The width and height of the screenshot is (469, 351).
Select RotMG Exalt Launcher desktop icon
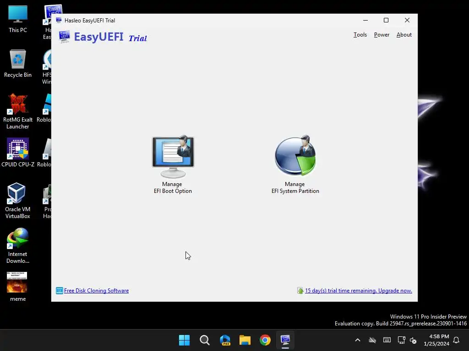18,112
